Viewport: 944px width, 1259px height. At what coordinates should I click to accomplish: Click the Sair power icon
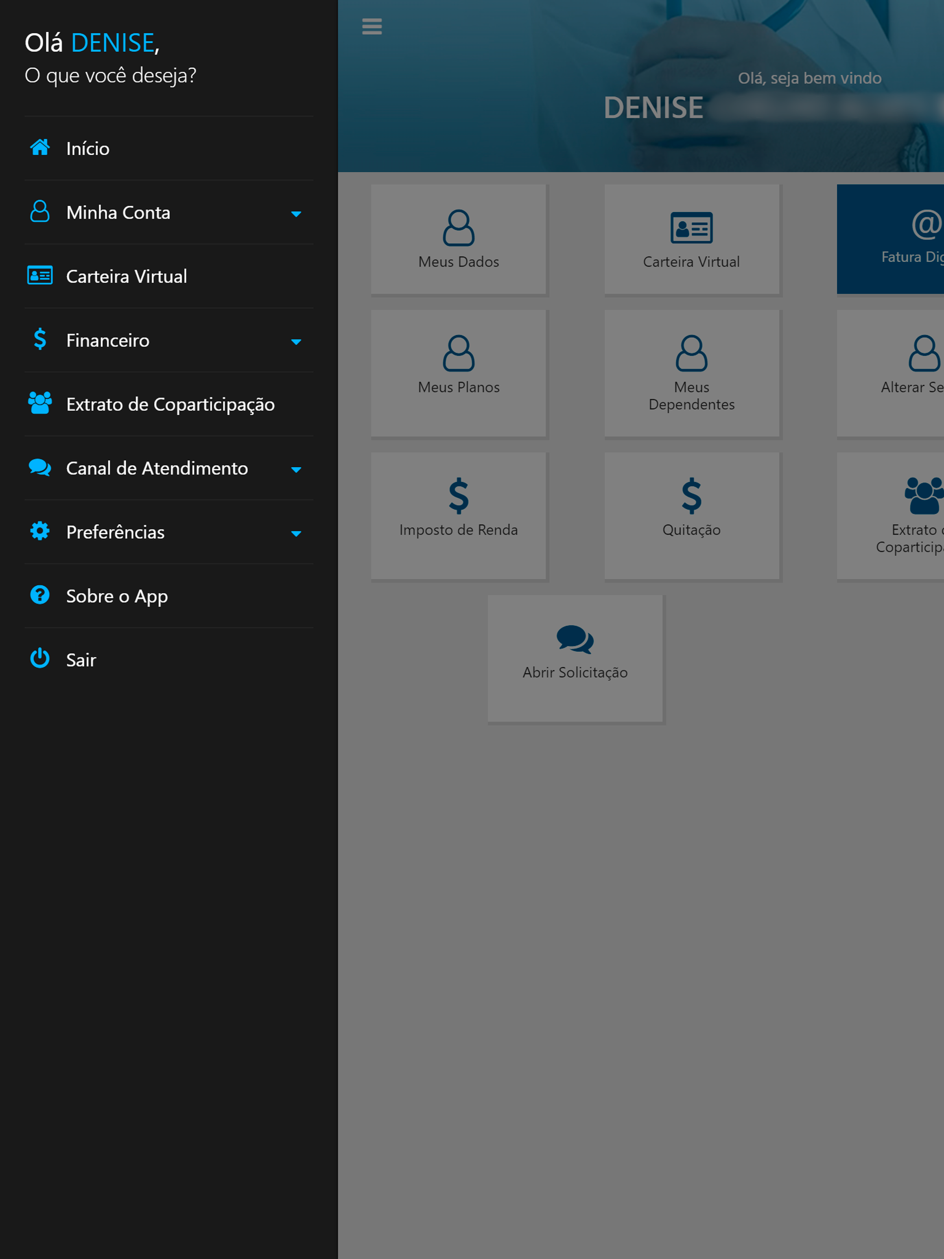point(40,659)
